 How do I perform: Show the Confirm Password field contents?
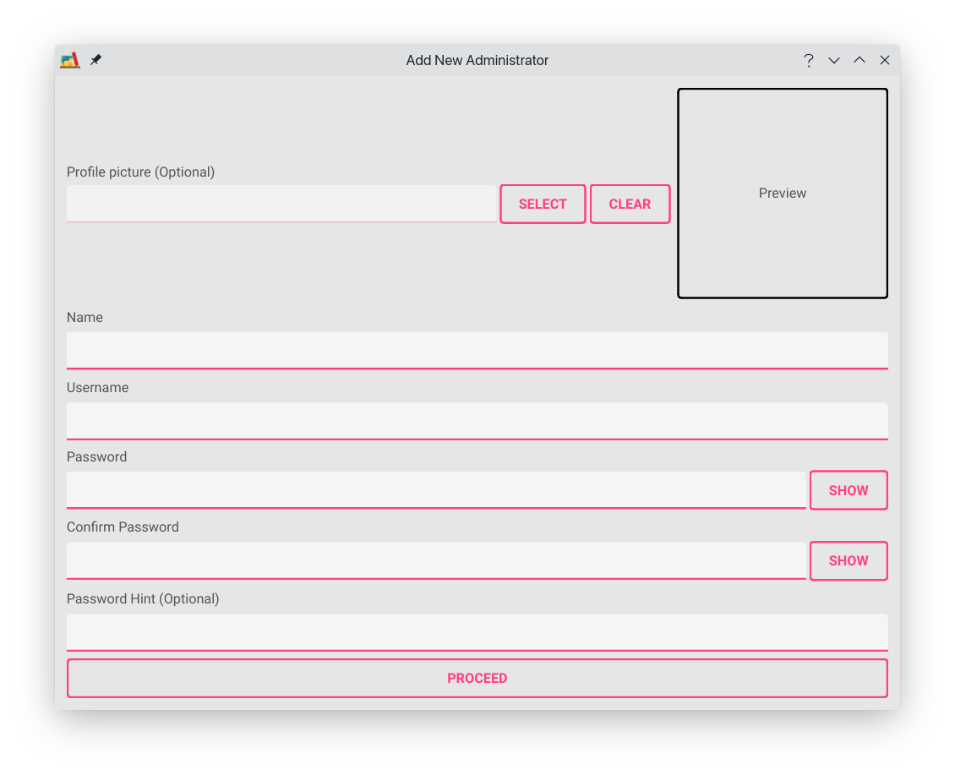coord(849,560)
